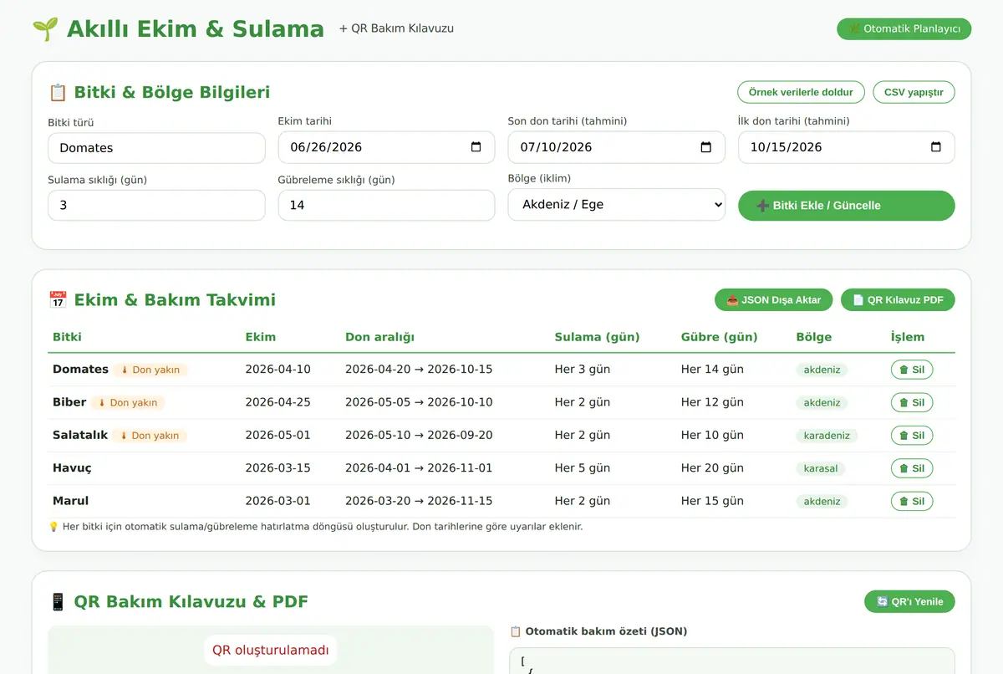Open the calendar picker for Son don tarihi

point(706,147)
